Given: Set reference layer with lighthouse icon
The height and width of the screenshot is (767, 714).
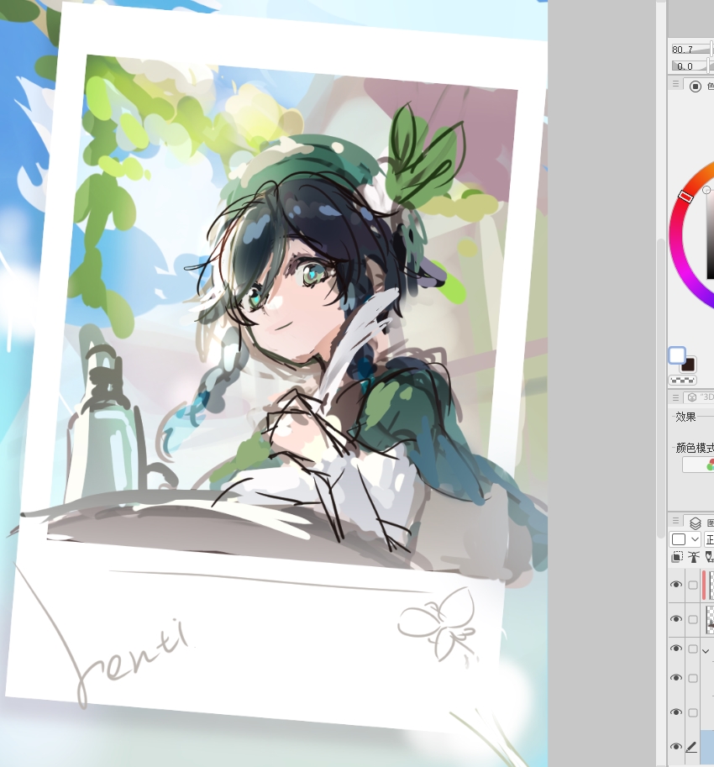Looking at the screenshot, I should point(694,556).
